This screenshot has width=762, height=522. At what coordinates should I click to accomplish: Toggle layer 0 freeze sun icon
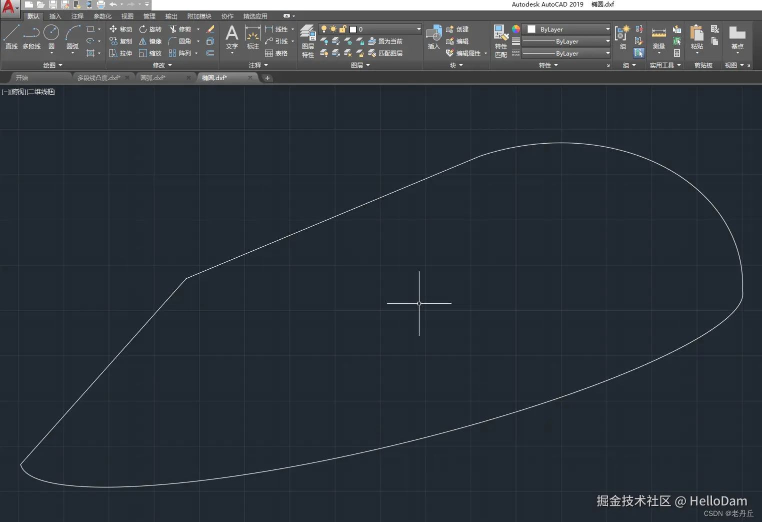(333, 29)
